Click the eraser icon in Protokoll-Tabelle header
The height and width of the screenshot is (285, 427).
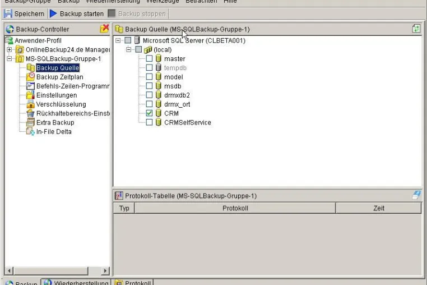416,195
